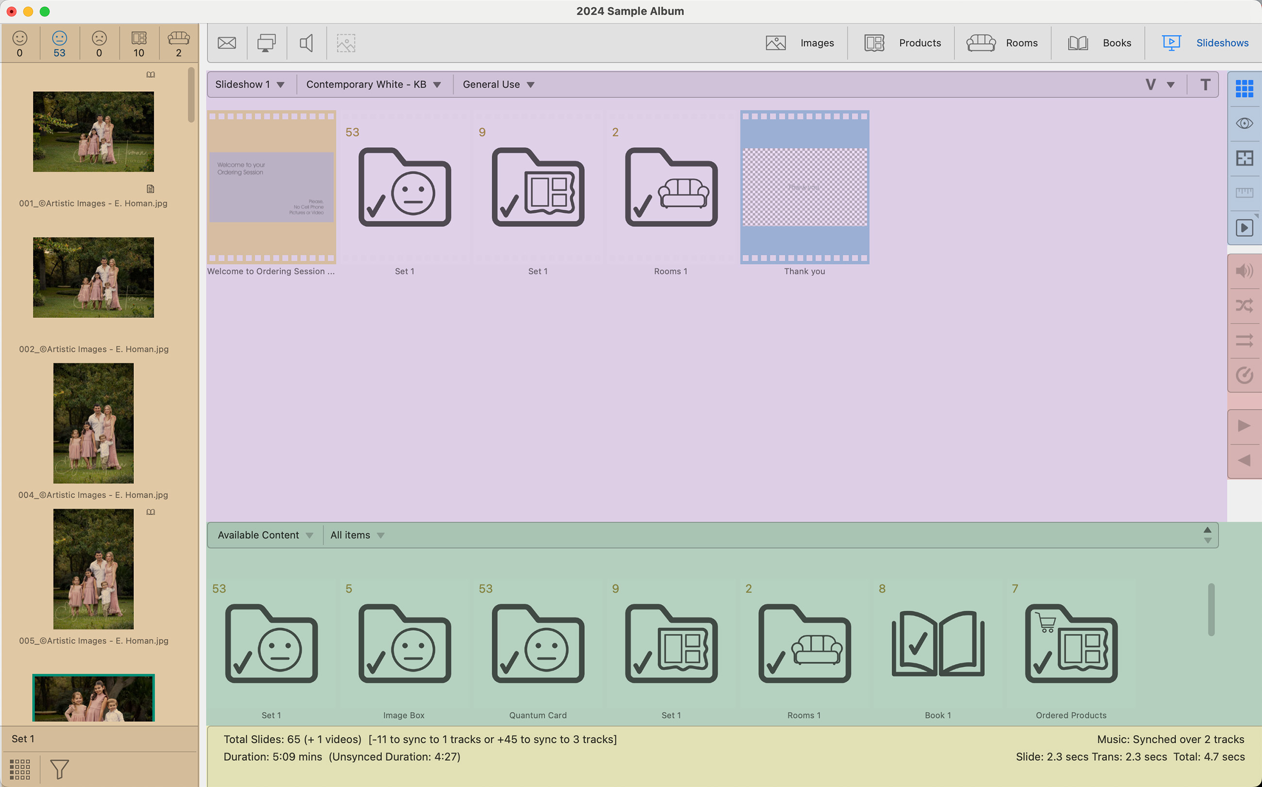Toggle the slideshow sound volume icon

coord(1244,270)
